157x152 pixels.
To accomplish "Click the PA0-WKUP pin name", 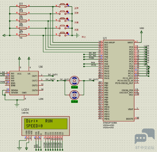I will click(110, 43).
